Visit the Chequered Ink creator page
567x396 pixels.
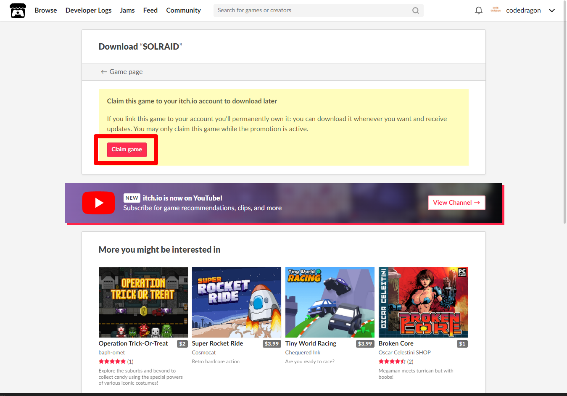click(303, 353)
